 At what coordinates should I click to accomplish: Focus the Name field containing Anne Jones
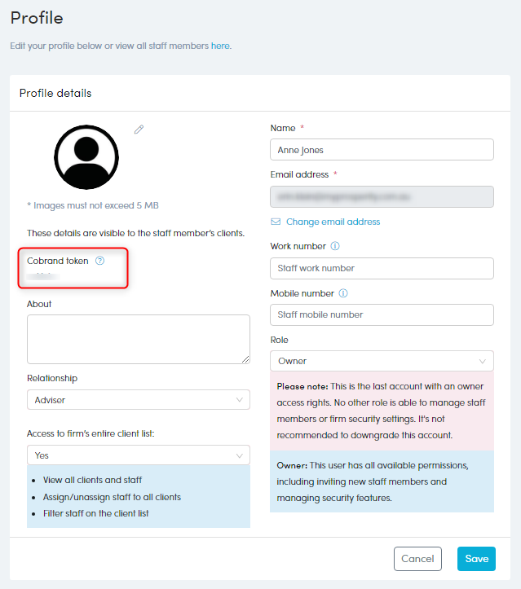(382, 150)
